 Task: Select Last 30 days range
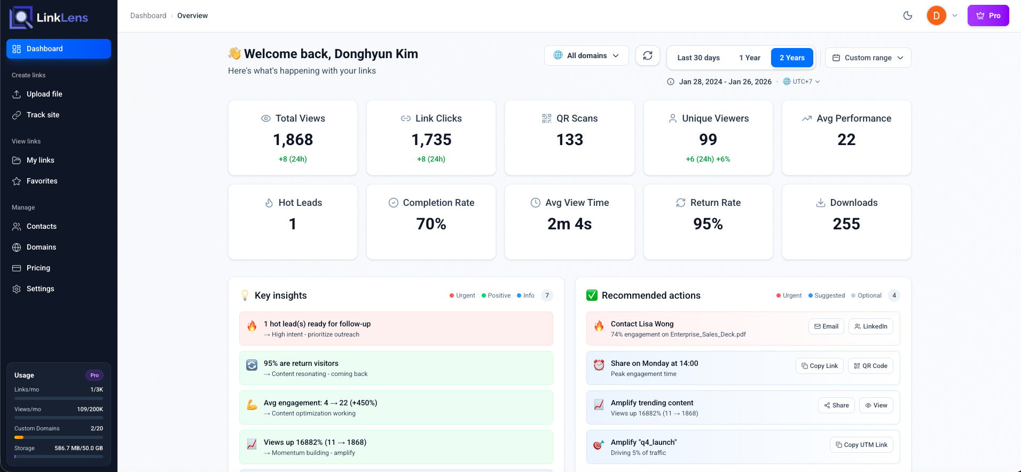(x=698, y=58)
